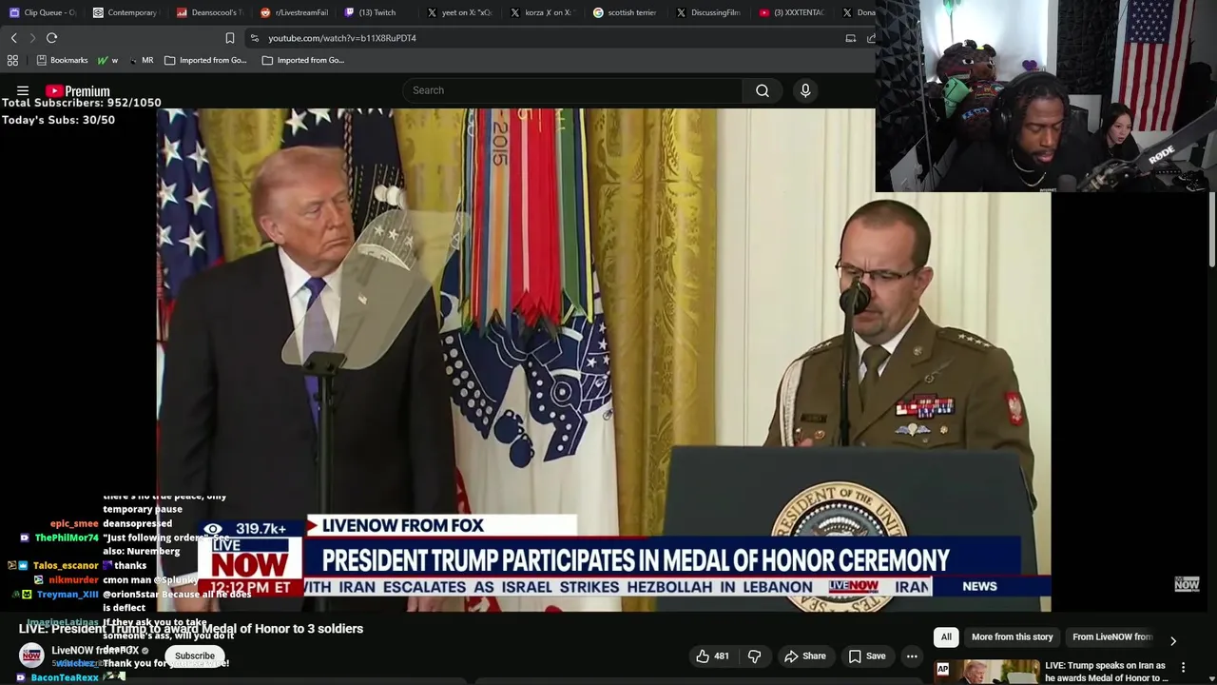The width and height of the screenshot is (1217, 685).
Task: Switch to the scottish terrier Google tab
Action: tap(626, 12)
